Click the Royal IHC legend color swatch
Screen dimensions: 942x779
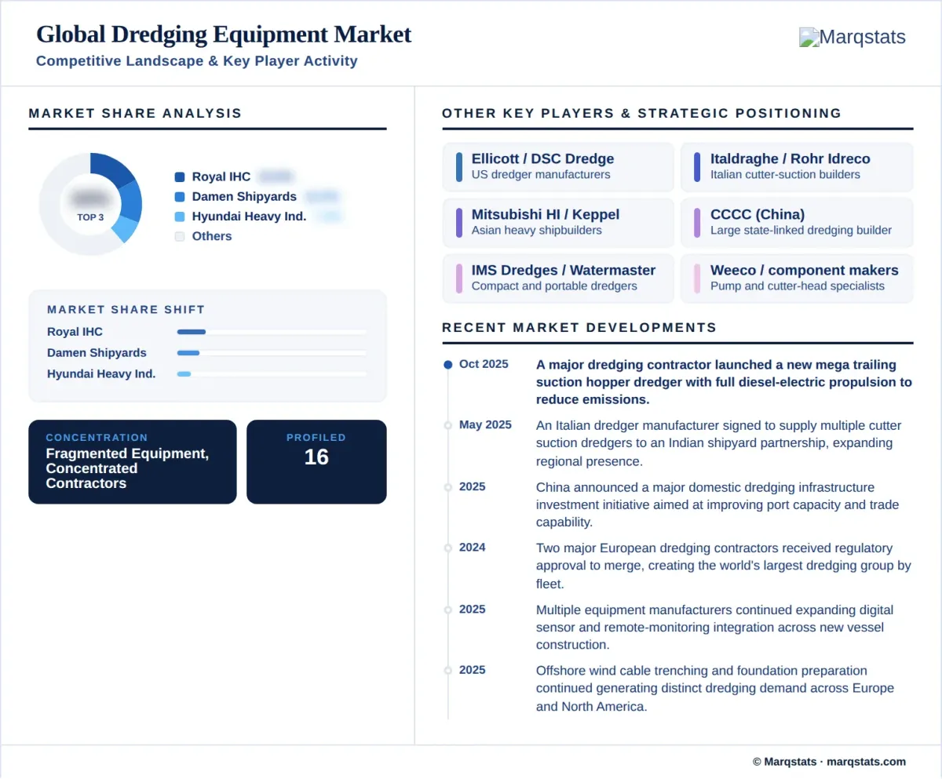[x=180, y=177]
